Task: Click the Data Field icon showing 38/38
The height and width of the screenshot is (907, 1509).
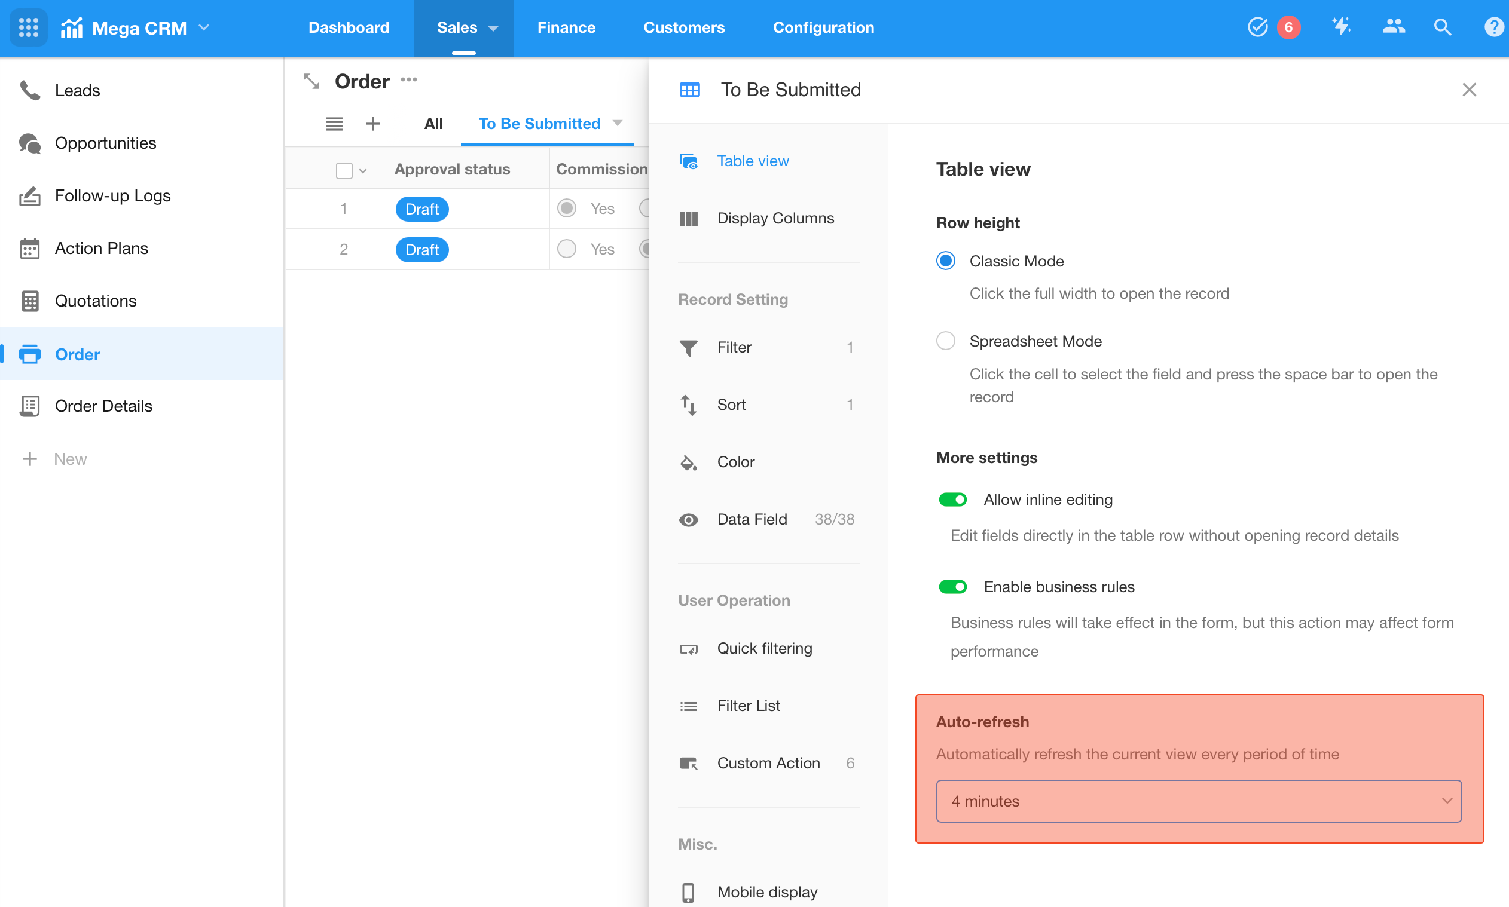Action: (689, 520)
